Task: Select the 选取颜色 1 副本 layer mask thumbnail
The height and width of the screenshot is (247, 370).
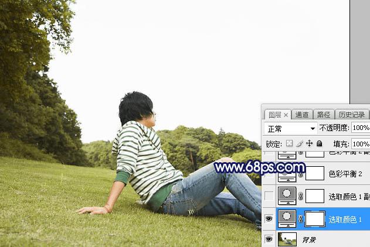Action: click(315, 196)
